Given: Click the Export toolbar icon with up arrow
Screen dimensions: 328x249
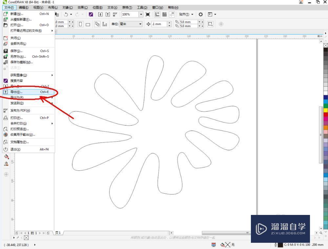Looking at the screenshot, I should click(x=108, y=14).
